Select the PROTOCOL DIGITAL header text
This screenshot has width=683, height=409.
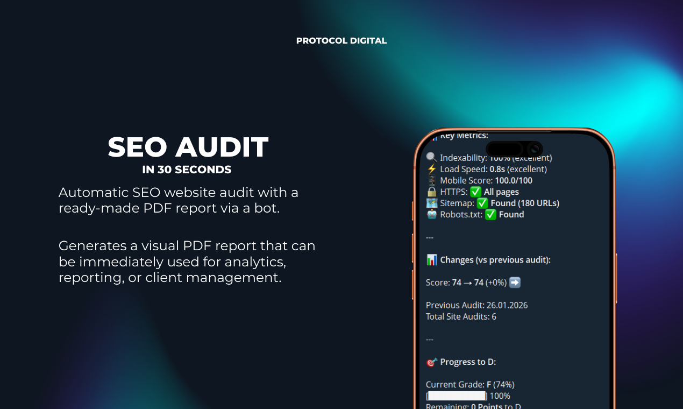pos(341,40)
